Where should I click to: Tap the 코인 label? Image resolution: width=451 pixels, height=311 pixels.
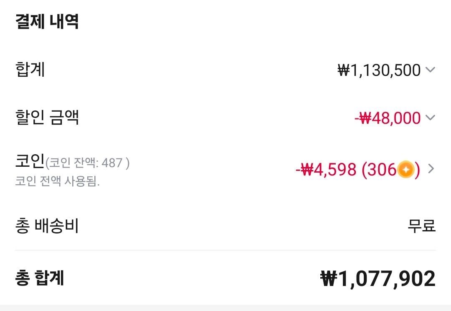[29, 162]
